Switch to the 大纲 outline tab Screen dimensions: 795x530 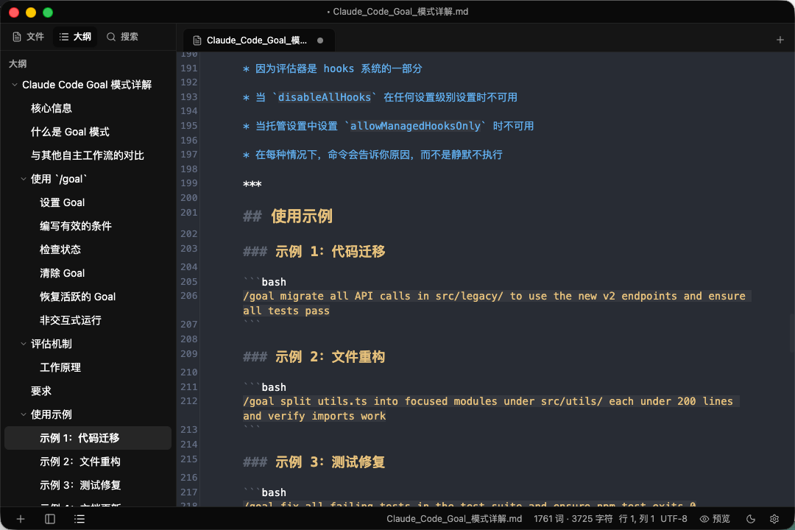coord(75,37)
